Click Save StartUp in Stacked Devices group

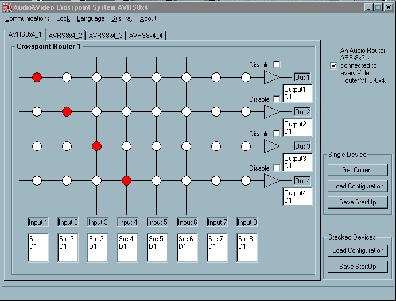[358, 267]
